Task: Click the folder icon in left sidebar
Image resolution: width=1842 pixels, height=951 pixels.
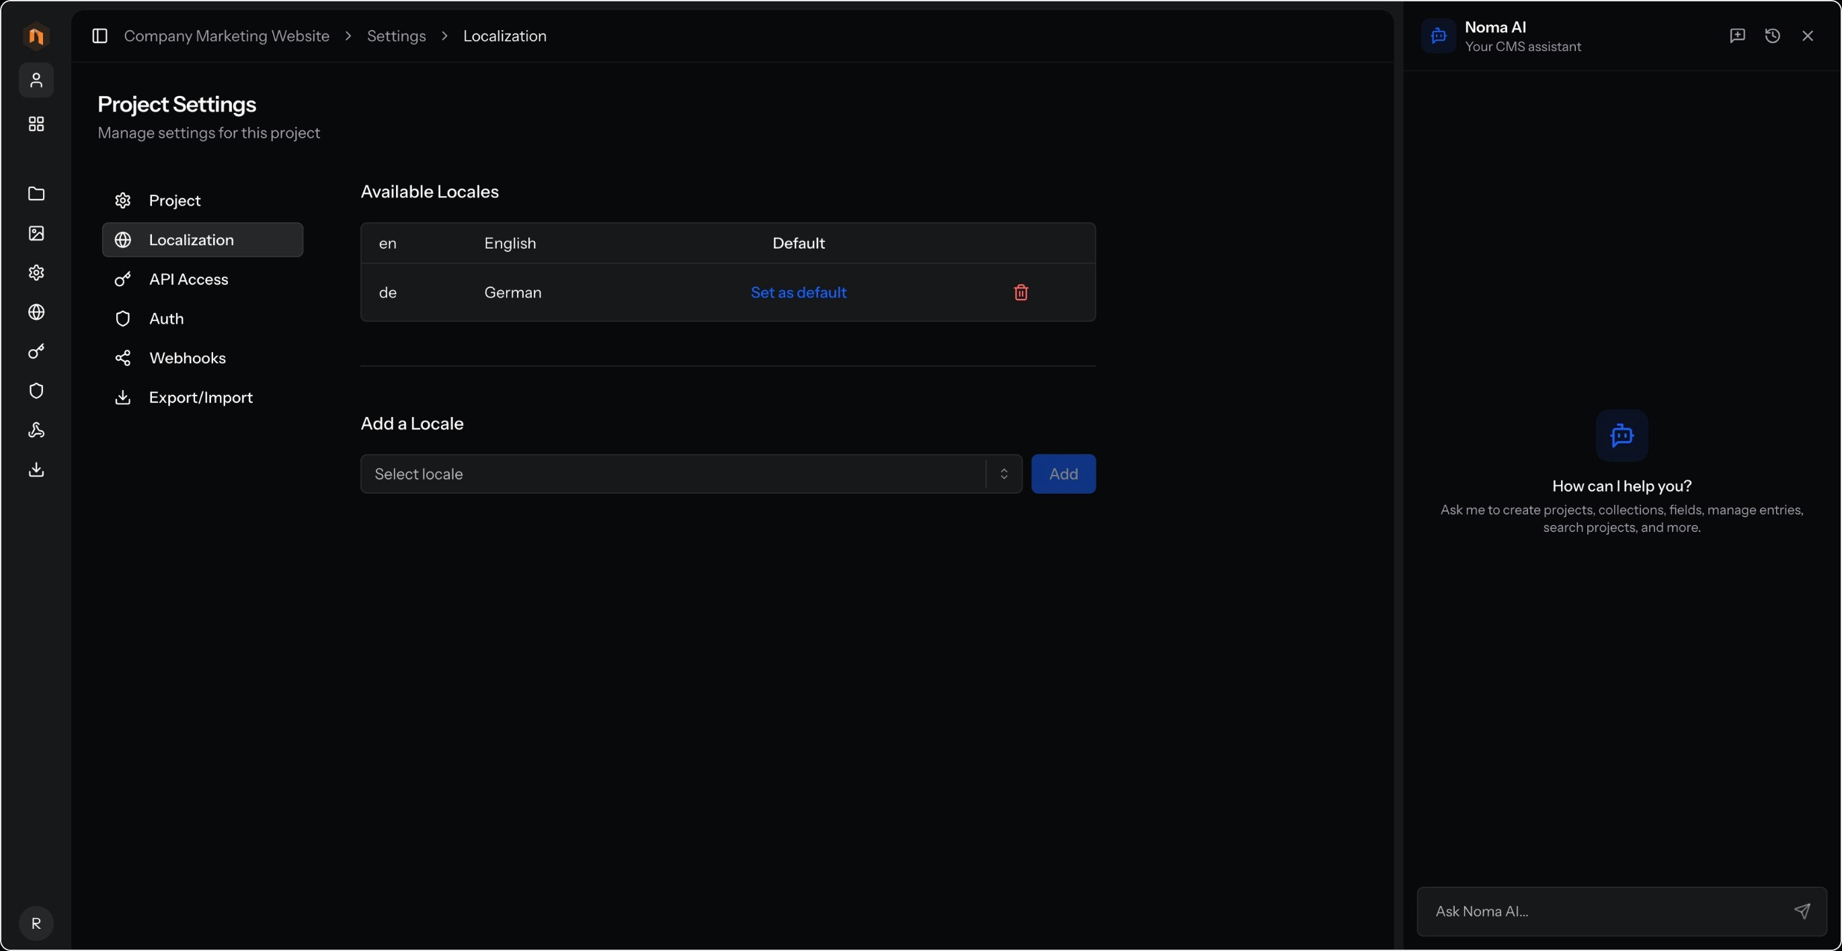Action: [36, 193]
